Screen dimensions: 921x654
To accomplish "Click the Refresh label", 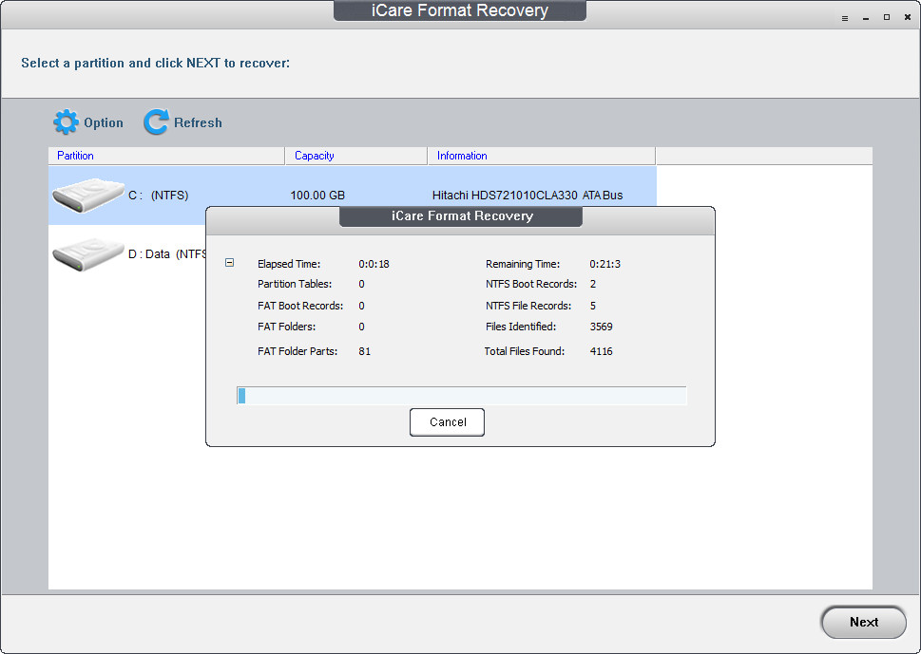I will (x=198, y=122).
